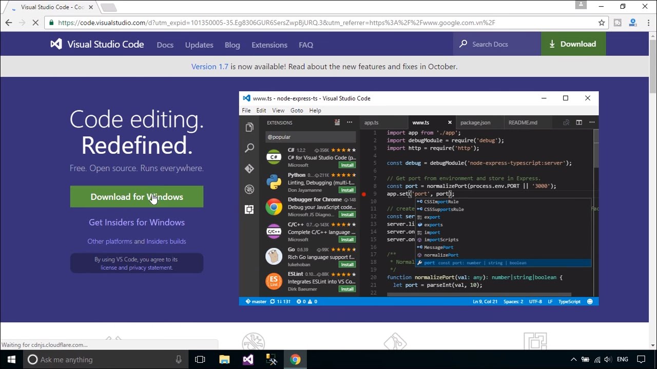Open the Version 1.7 link
Screen dimensions: 657x369
pyautogui.click(x=209, y=67)
